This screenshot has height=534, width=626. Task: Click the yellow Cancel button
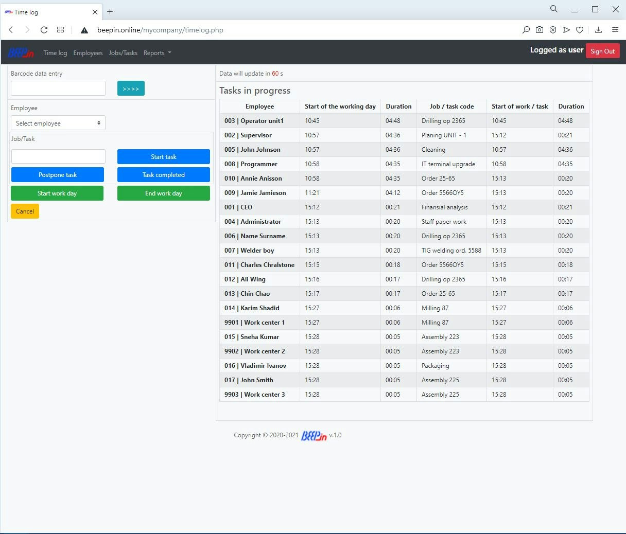[25, 211]
